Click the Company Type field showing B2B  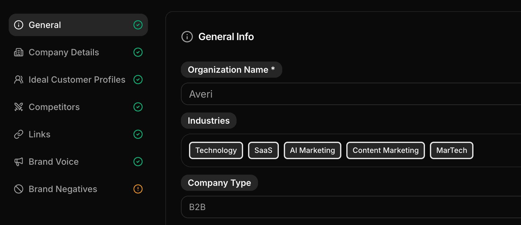coord(351,207)
